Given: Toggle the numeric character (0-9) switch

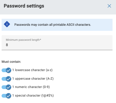Looking at the screenshot, I should pos(6,87).
